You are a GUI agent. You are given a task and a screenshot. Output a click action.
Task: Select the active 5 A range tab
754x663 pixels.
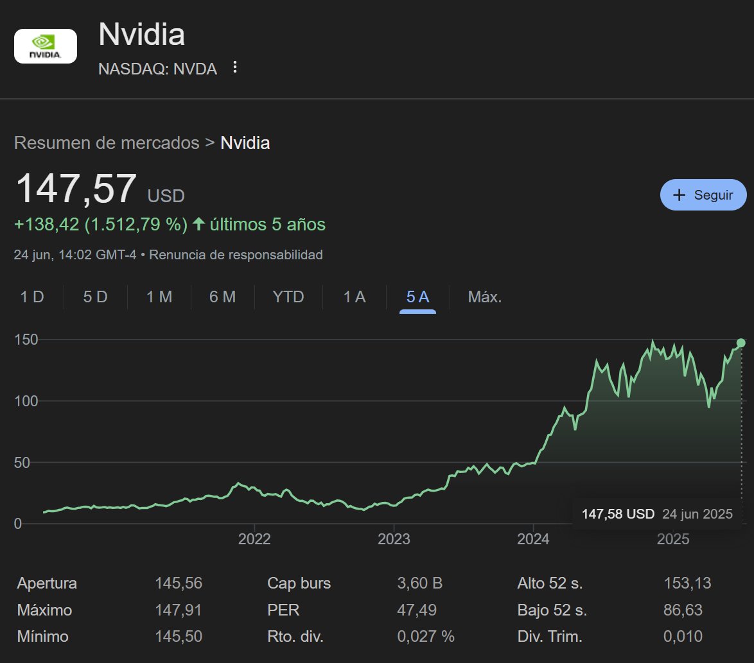click(417, 297)
